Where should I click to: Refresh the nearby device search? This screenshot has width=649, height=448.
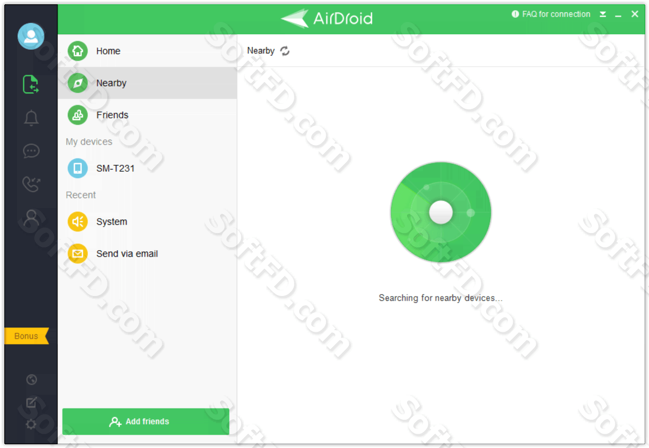point(285,51)
